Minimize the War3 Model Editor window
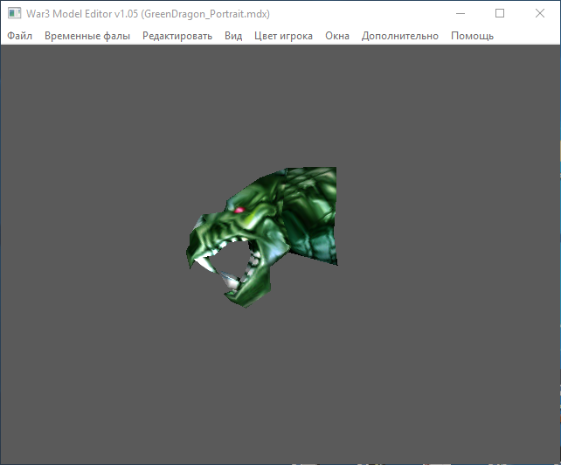Viewport: 561px width, 465px height. coord(461,13)
